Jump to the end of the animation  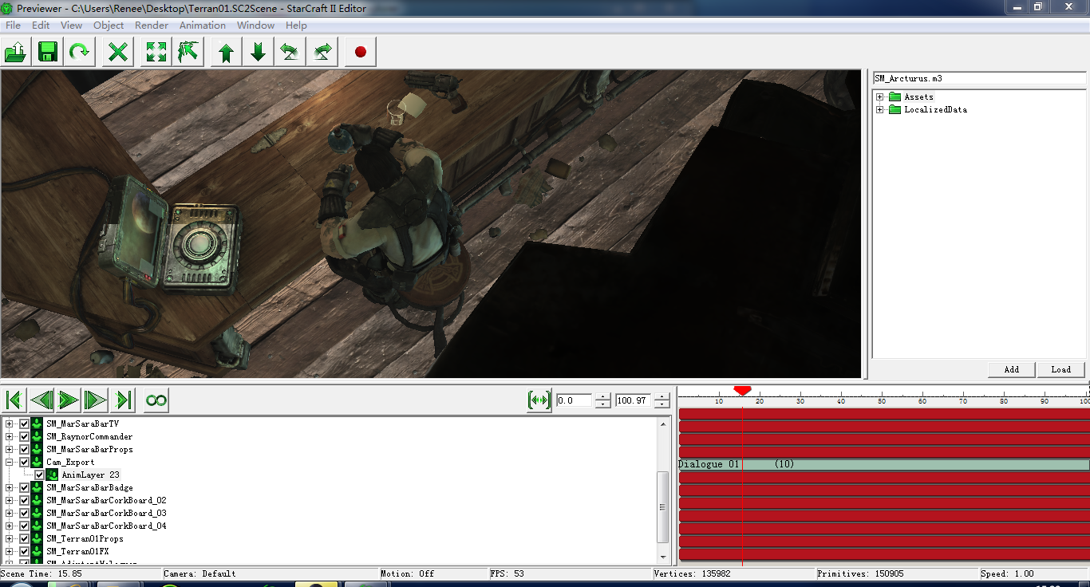click(x=123, y=400)
